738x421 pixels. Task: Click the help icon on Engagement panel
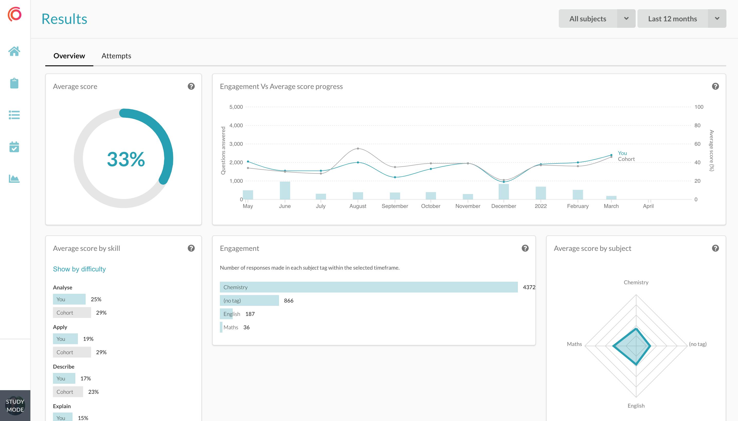(x=525, y=248)
